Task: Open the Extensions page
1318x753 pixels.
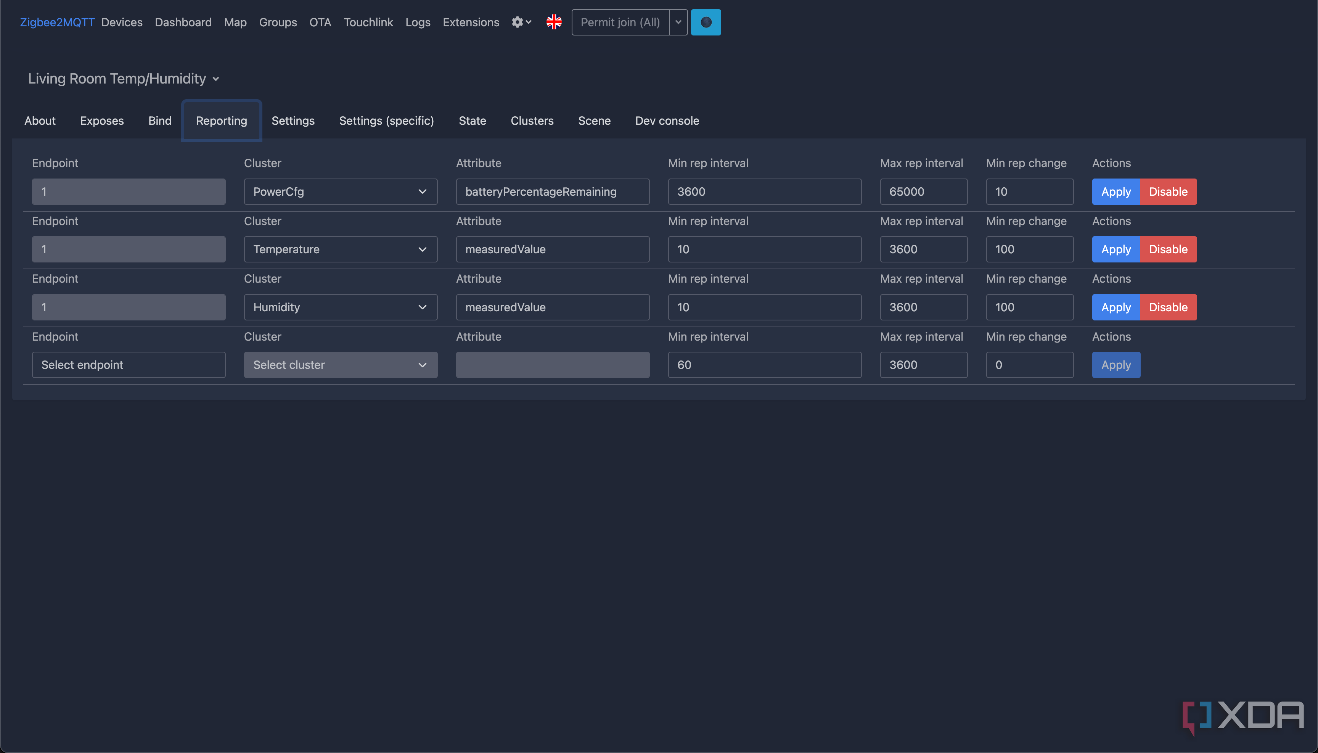Action: click(x=471, y=22)
